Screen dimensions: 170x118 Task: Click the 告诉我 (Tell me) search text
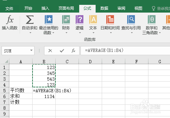coord(163,8)
